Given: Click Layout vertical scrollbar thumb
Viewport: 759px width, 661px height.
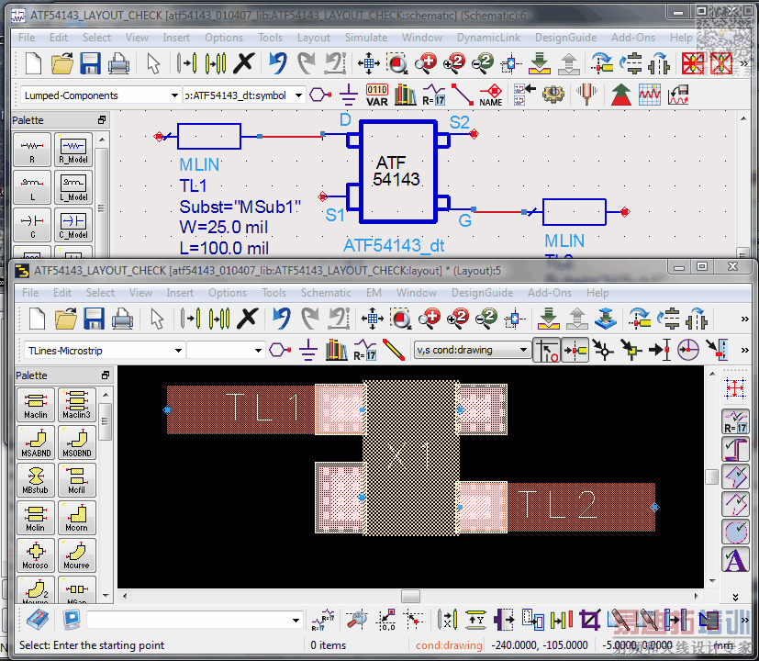Looking at the screenshot, I should [x=711, y=476].
